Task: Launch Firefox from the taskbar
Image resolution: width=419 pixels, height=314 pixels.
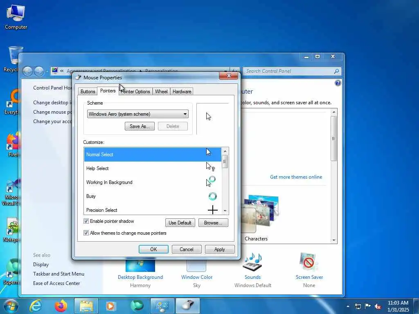Action: click(61, 306)
